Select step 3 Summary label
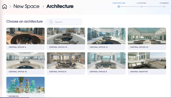Viewport: 171px width, 98px height. tap(164, 3)
